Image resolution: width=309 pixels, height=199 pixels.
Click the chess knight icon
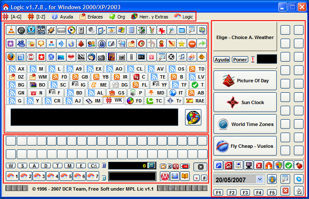click(299, 191)
